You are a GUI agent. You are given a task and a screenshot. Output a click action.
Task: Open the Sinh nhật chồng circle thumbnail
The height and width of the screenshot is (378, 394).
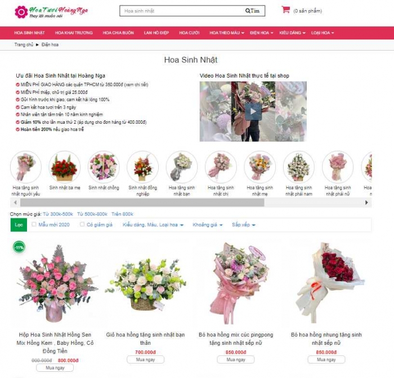coord(104,166)
